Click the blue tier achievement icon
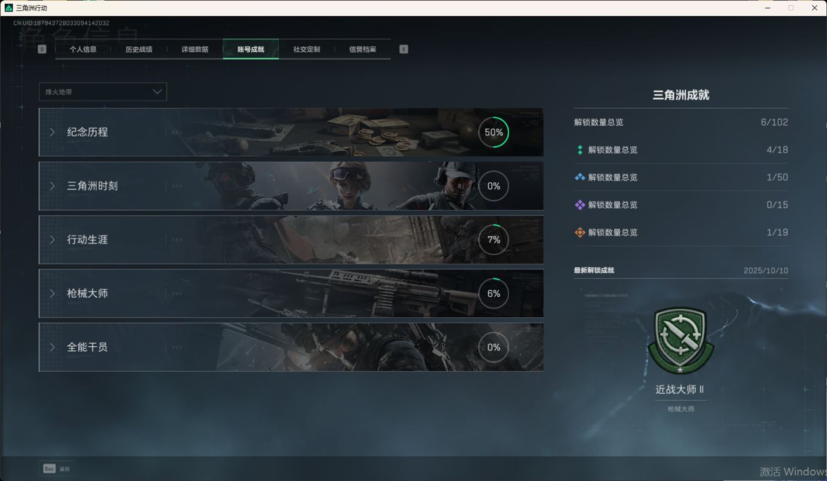The width and height of the screenshot is (827, 481). click(x=580, y=177)
